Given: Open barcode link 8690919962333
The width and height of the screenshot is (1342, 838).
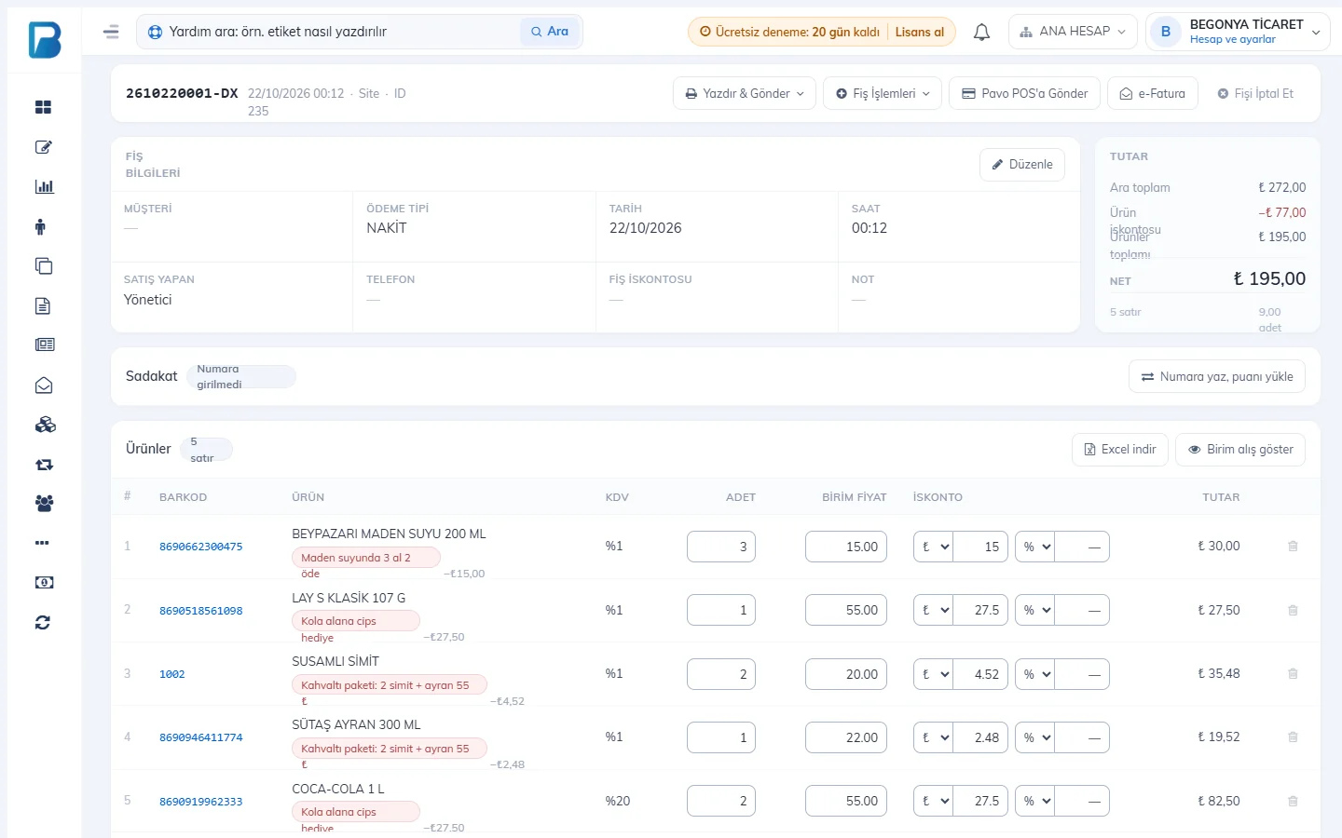Looking at the screenshot, I should pyautogui.click(x=201, y=802).
